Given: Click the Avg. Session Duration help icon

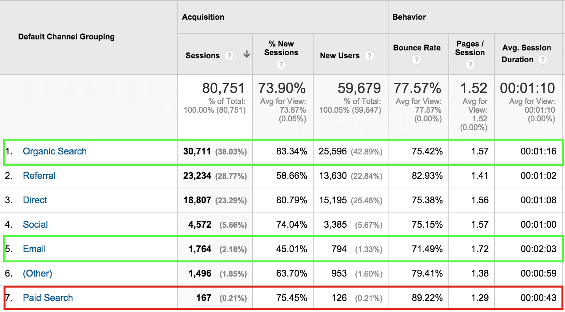Looking at the screenshot, I should (543, 60).
